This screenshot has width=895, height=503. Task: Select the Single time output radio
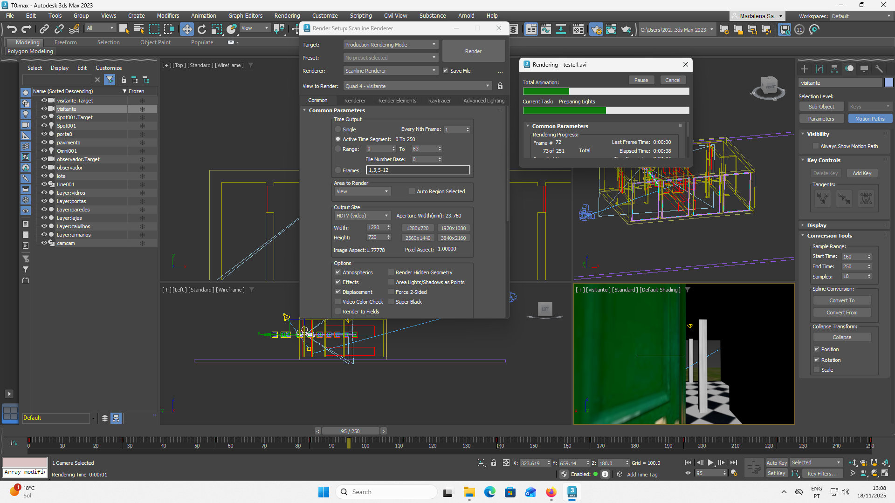pos(338,129)
